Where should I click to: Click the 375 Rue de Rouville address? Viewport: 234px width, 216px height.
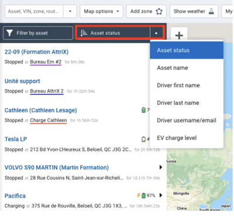point(79,206)
